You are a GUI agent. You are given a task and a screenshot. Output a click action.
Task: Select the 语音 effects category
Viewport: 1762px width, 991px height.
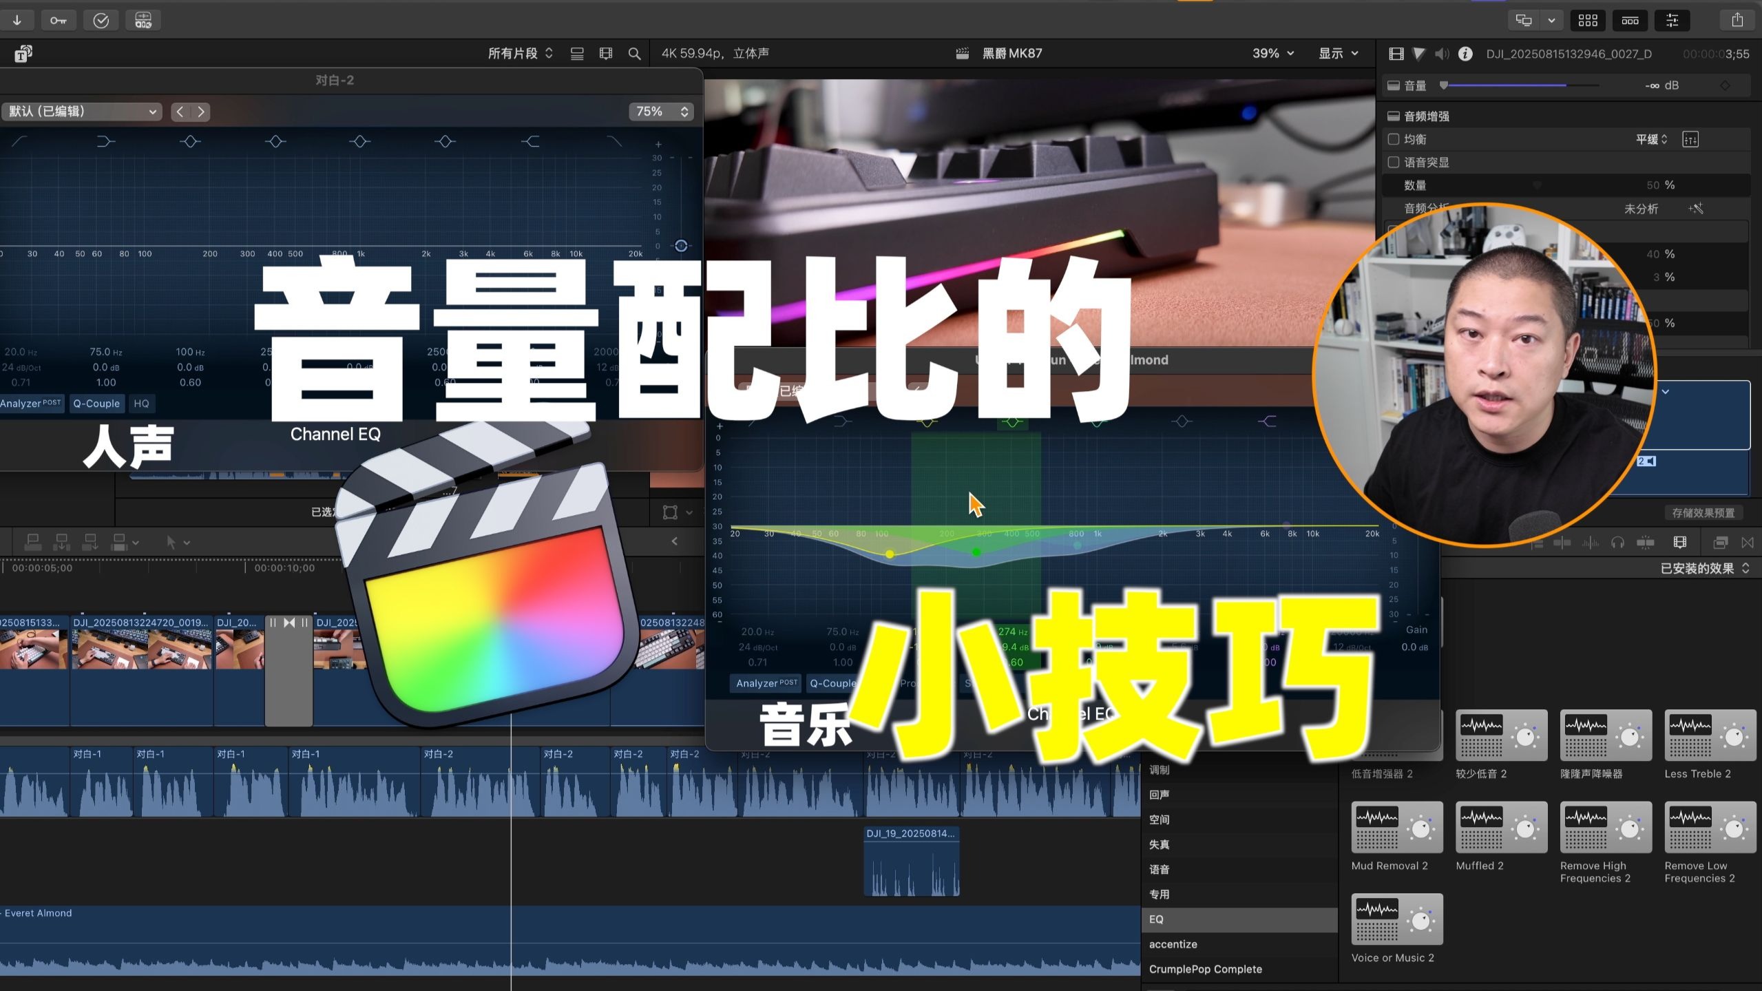pyautogui.click(x=1239, y=870)
